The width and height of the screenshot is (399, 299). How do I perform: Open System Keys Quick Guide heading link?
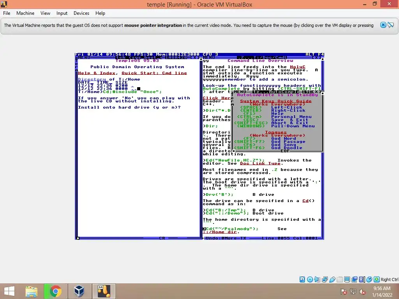276,101
